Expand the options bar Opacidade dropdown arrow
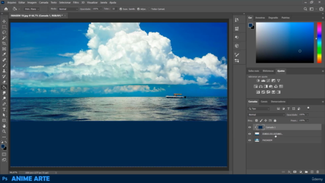The height and width of the screenshot is (183, 325). point(101,9)
